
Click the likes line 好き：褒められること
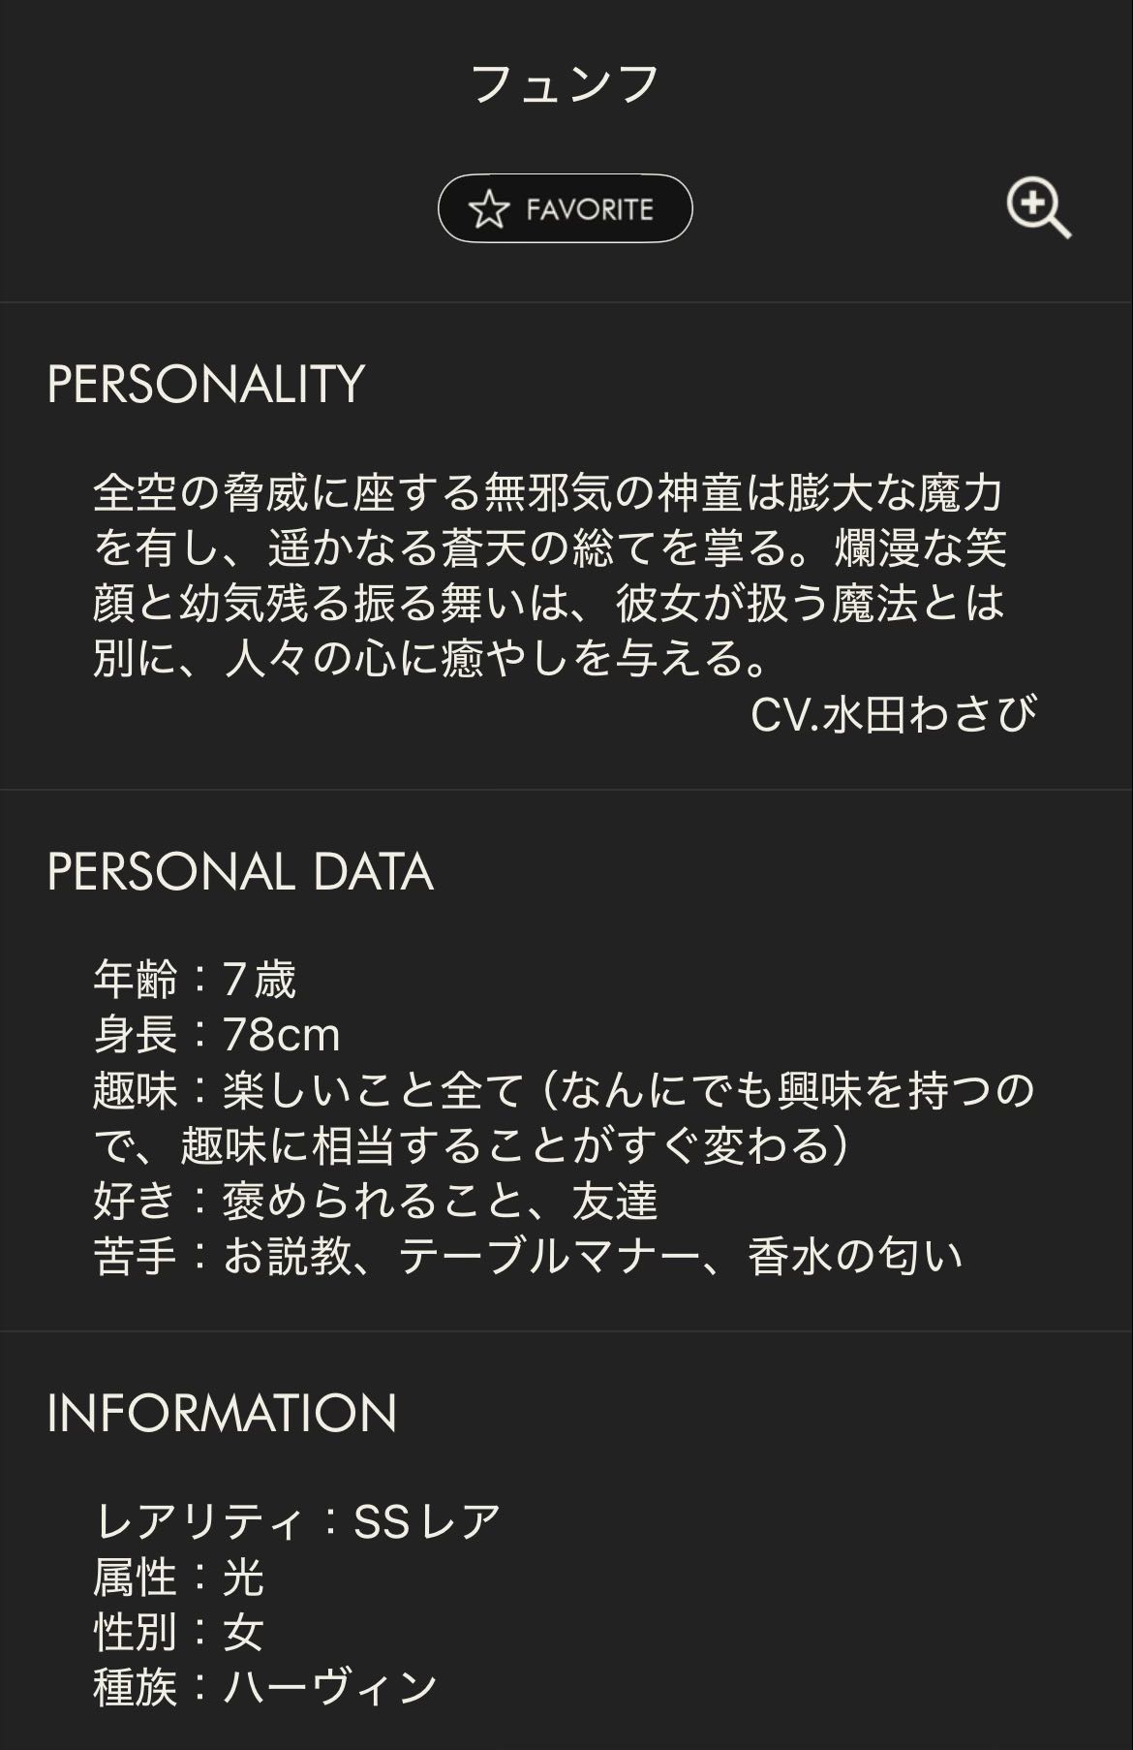click(376, 1202)
